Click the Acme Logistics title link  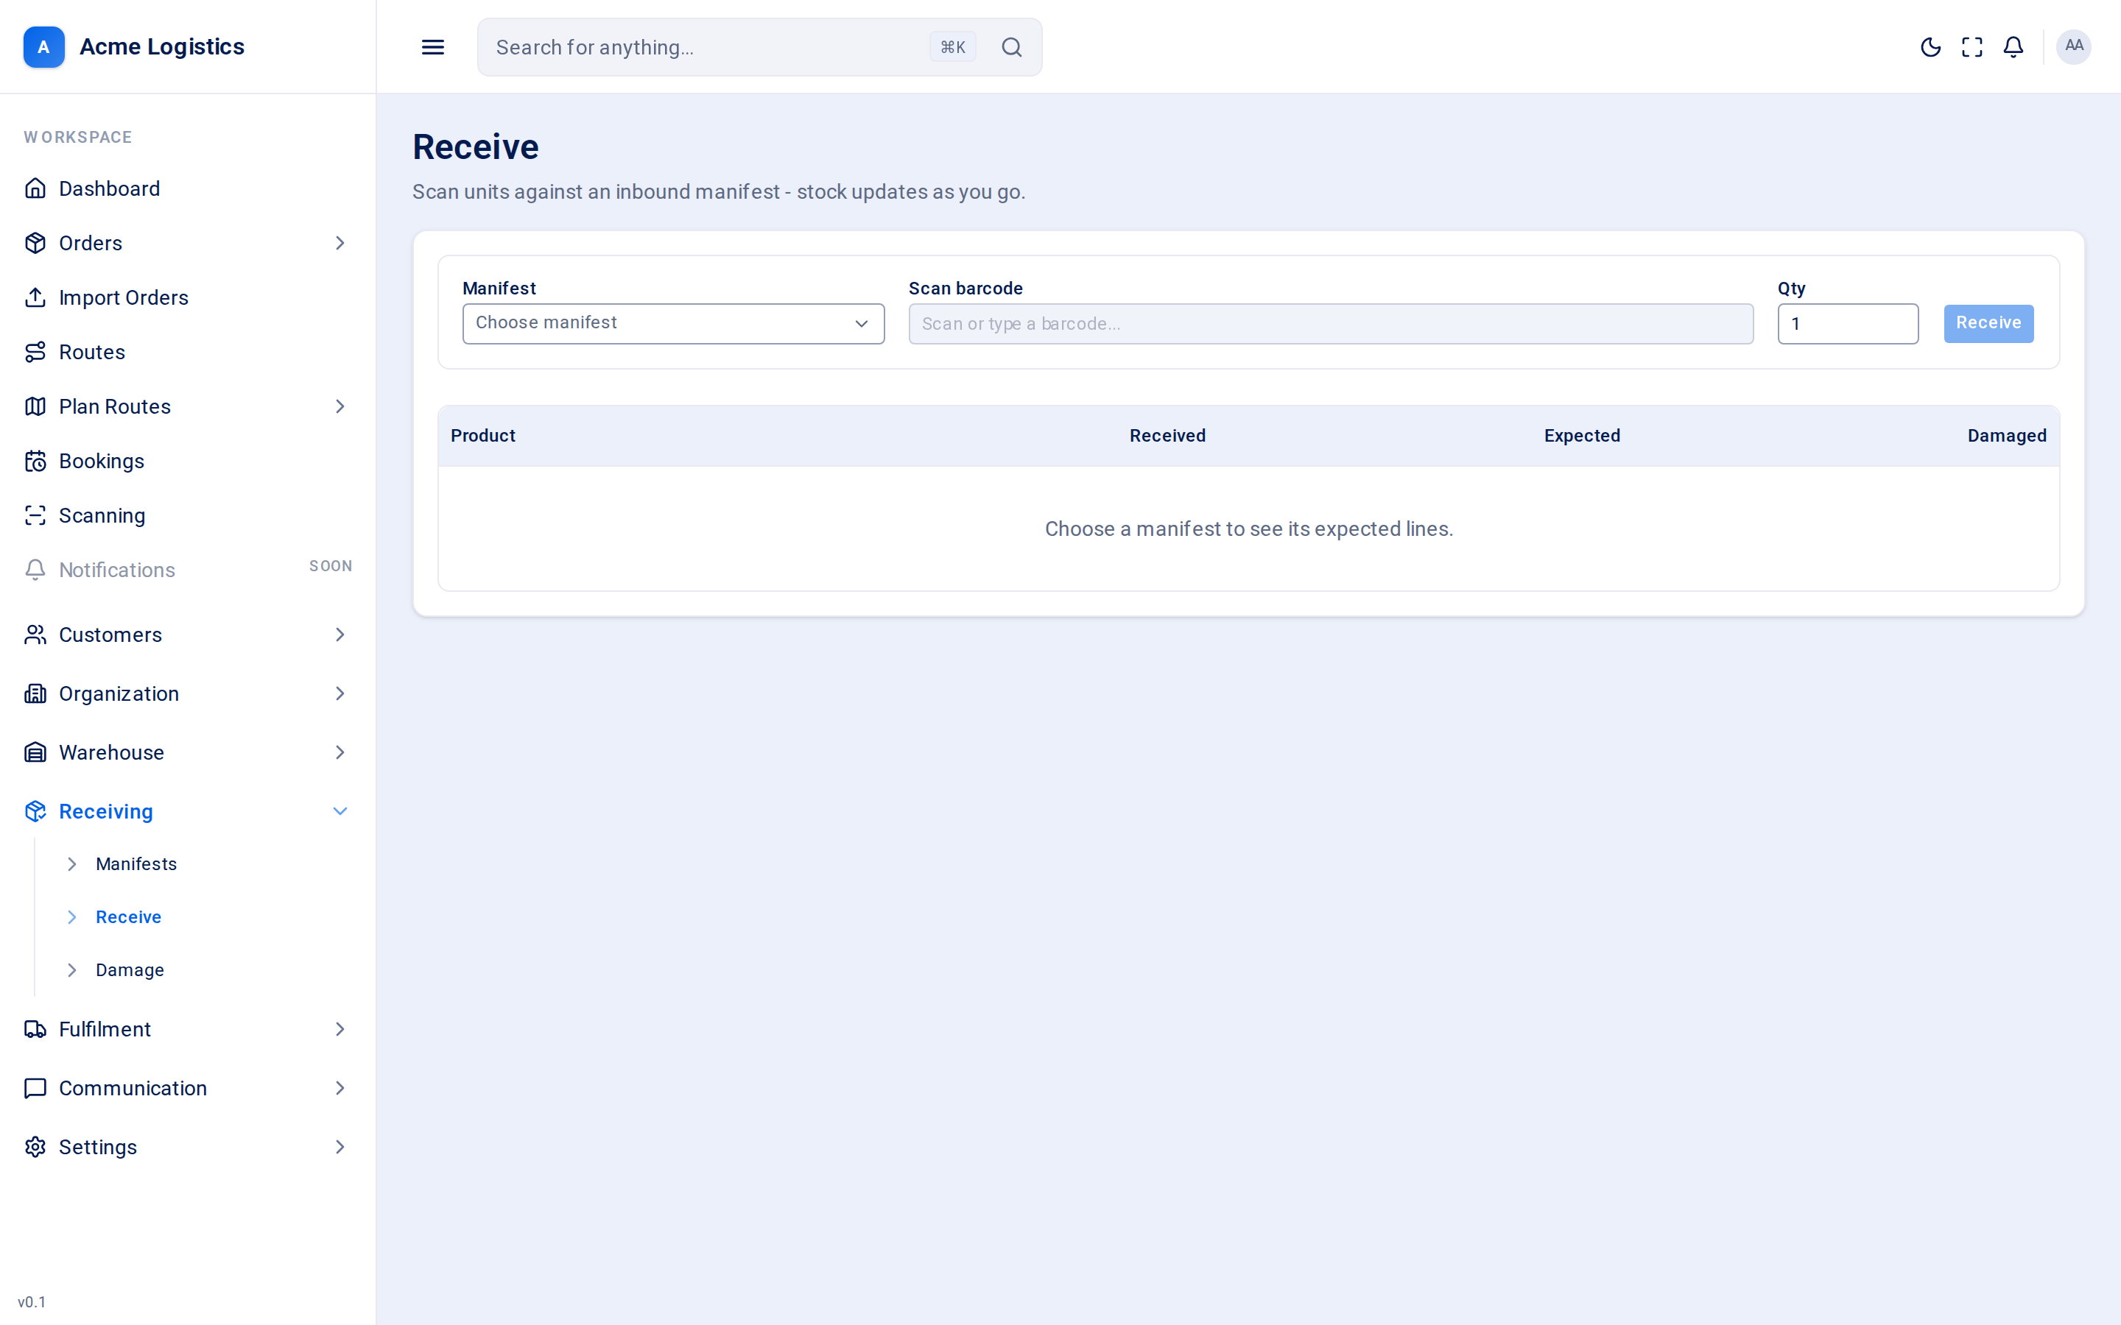click(162, 46)
